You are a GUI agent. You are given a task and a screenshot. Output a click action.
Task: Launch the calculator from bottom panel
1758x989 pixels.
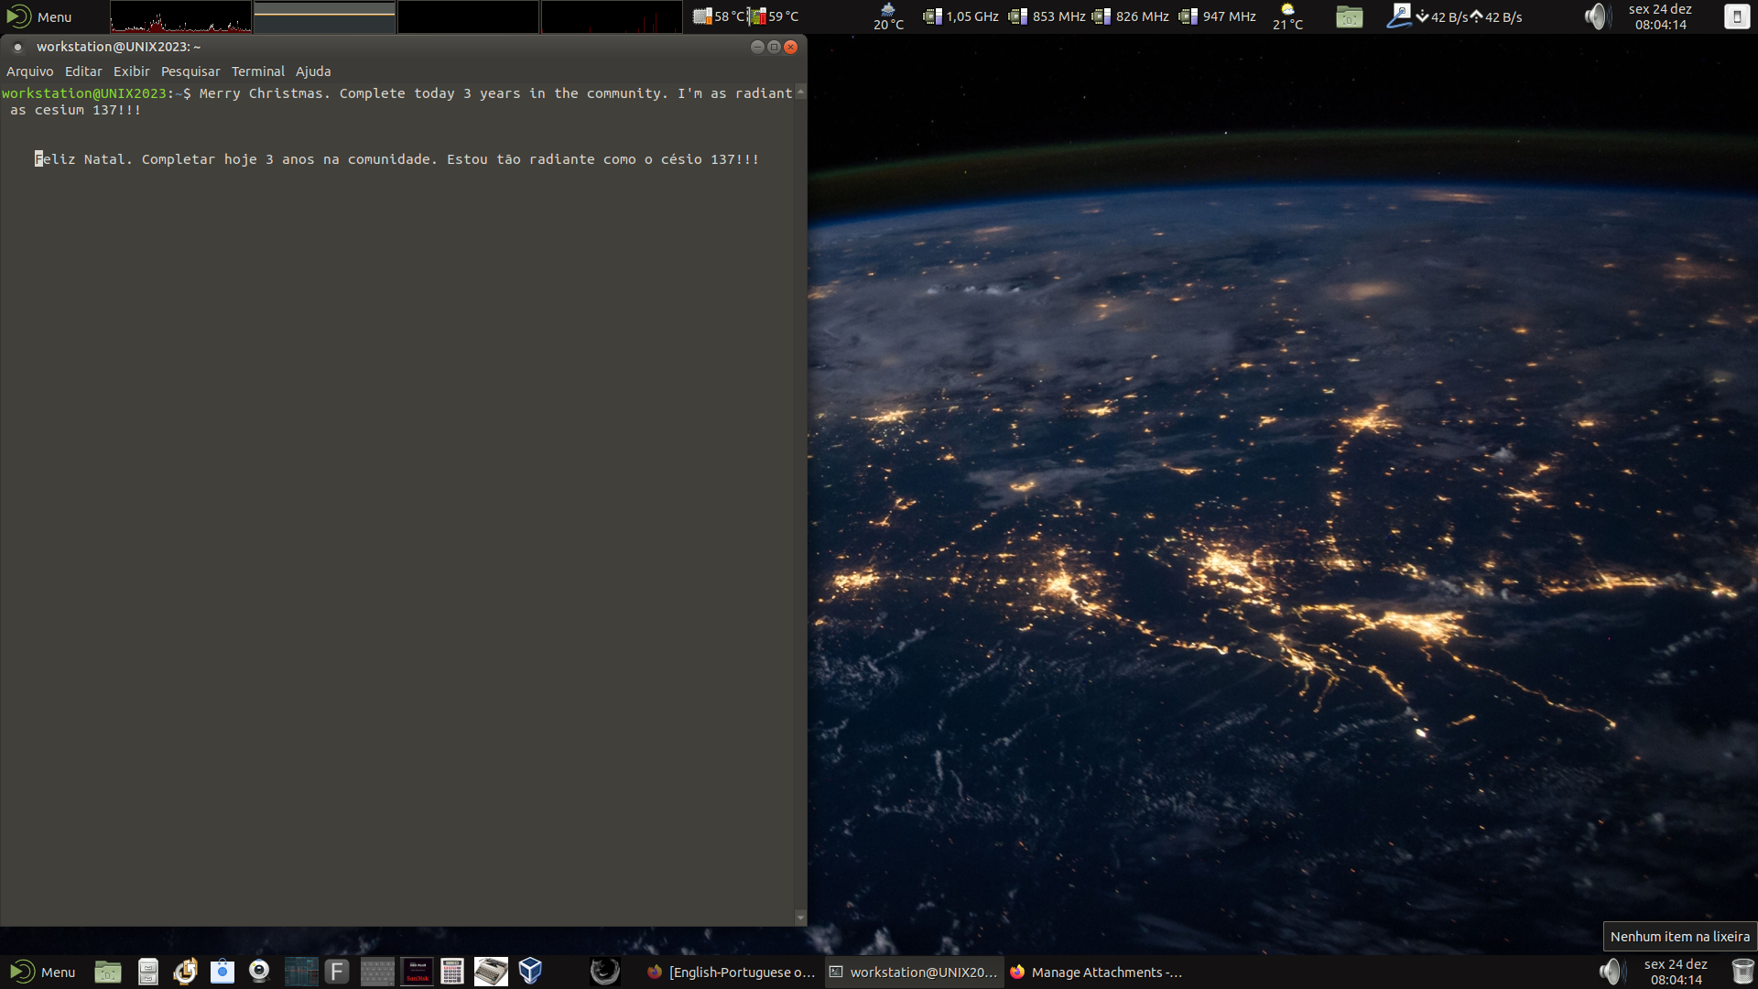[x=452, y=972]
